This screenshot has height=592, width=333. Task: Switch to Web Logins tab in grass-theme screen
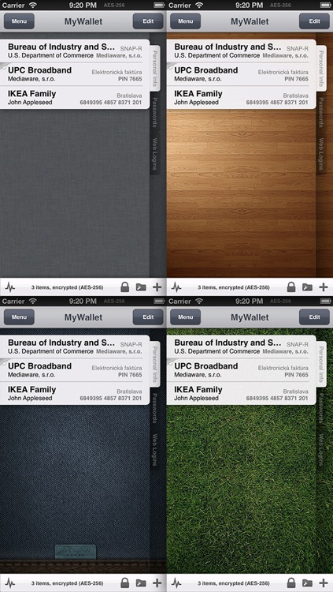point(321,450)
